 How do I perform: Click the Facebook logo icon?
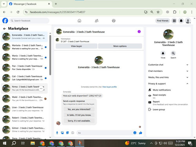pos(5,21)
